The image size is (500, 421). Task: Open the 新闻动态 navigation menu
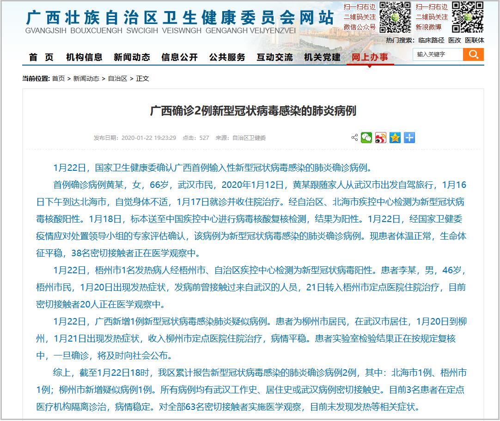tap(132, 57)
